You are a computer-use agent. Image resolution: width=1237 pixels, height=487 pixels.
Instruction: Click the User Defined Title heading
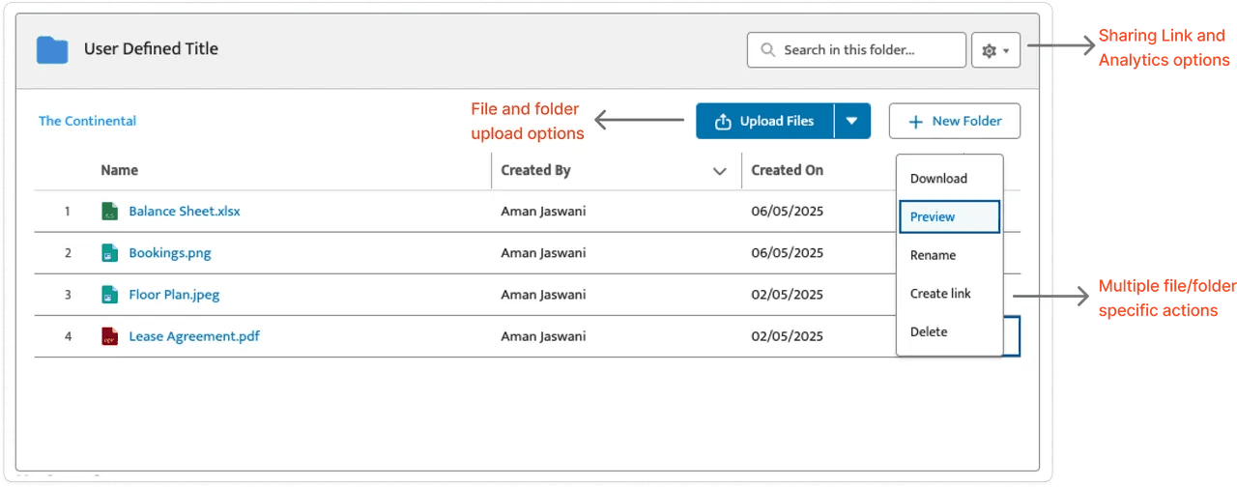151,48
